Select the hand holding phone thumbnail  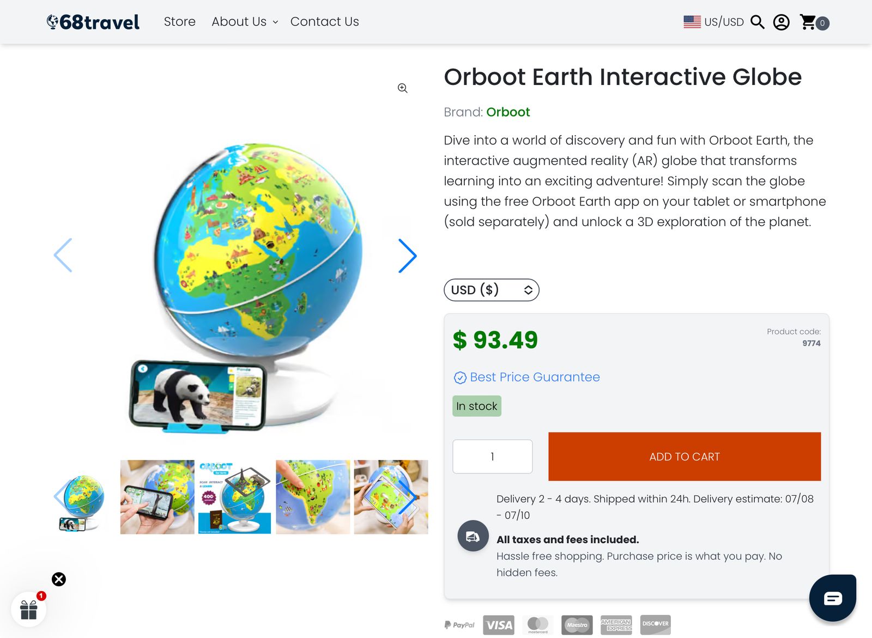tap(158, 497)
